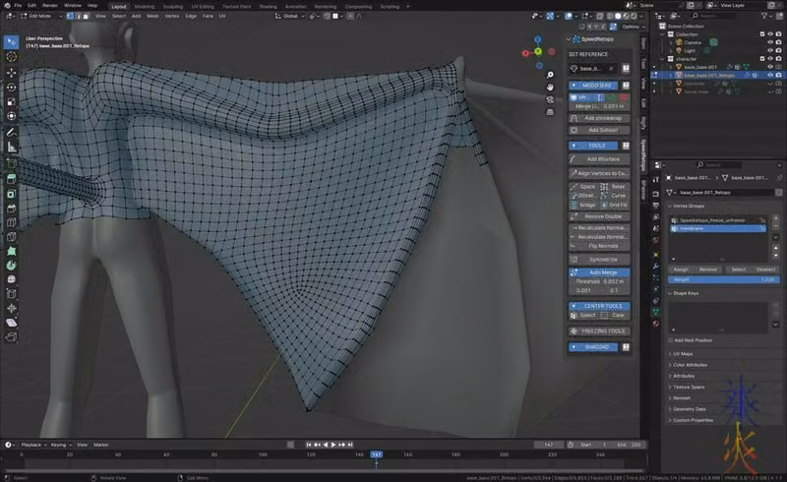Viewport: 787px width, 482px height.
Task: Toggle the Auto Merge button in SpeedRetopo
Action: click(x=599, y=272)
